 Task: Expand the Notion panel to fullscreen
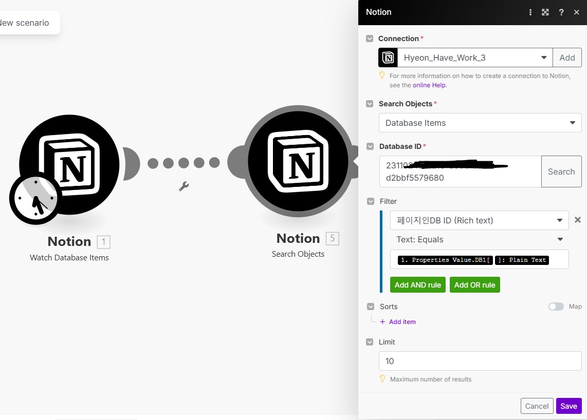tap(545, 12)
